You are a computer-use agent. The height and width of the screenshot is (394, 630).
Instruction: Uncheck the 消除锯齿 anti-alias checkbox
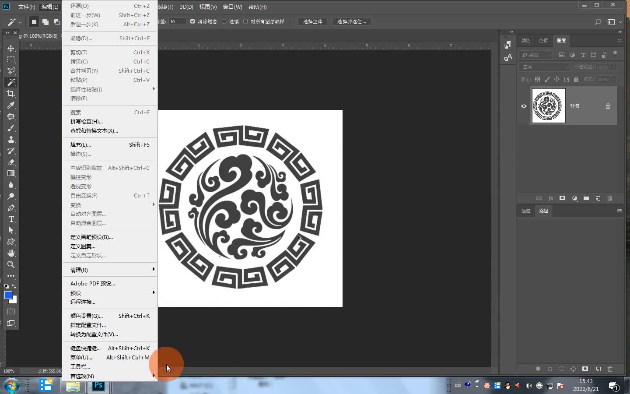(192, 21)
